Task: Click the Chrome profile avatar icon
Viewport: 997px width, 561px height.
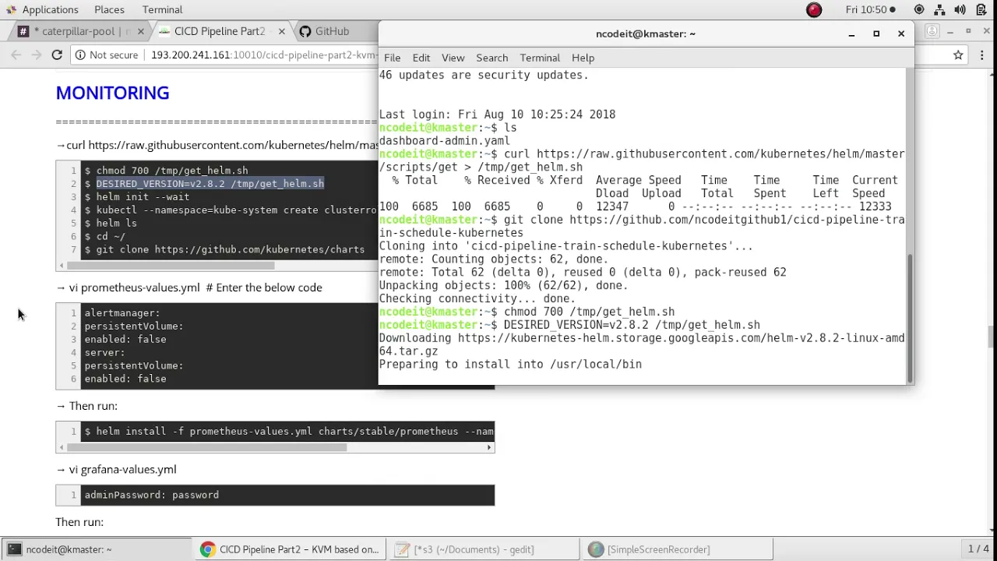Action: (932, 31)
